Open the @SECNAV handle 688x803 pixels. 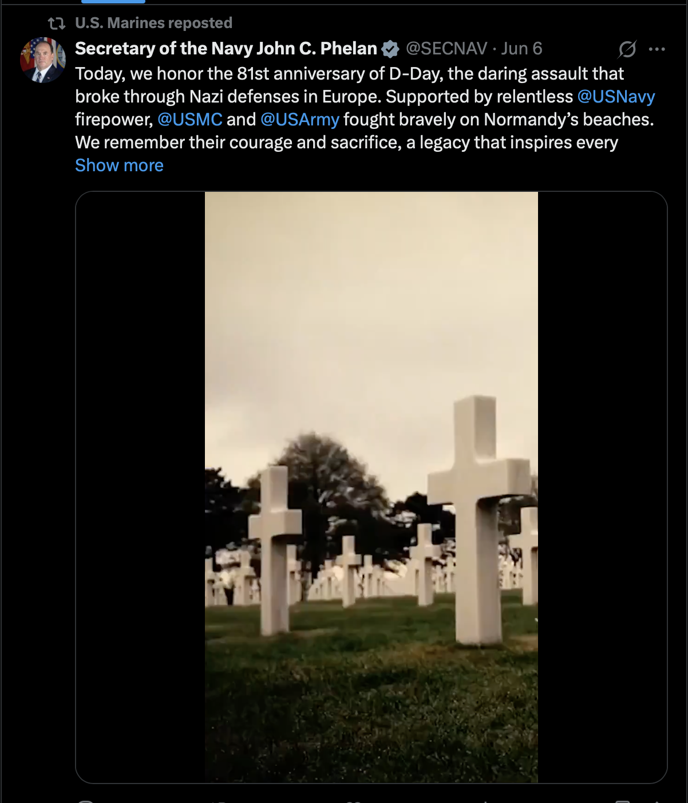[446, 49]
